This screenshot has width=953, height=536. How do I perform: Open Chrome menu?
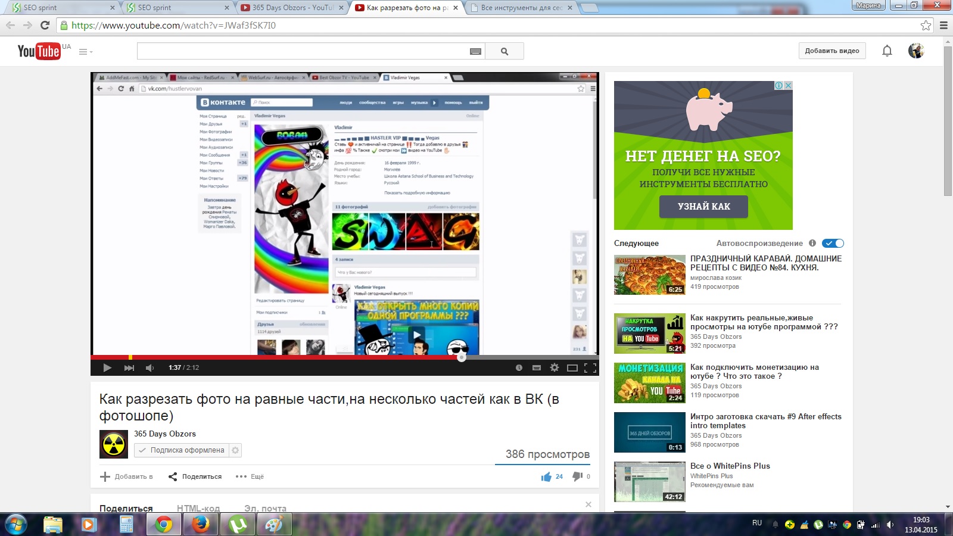click(x=943, y=25)
